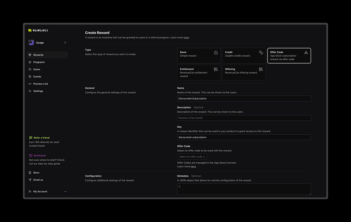Click the Entitlement RevenueCat icon
The width and height of the screenshot is (351, 222).
point(216,69)
